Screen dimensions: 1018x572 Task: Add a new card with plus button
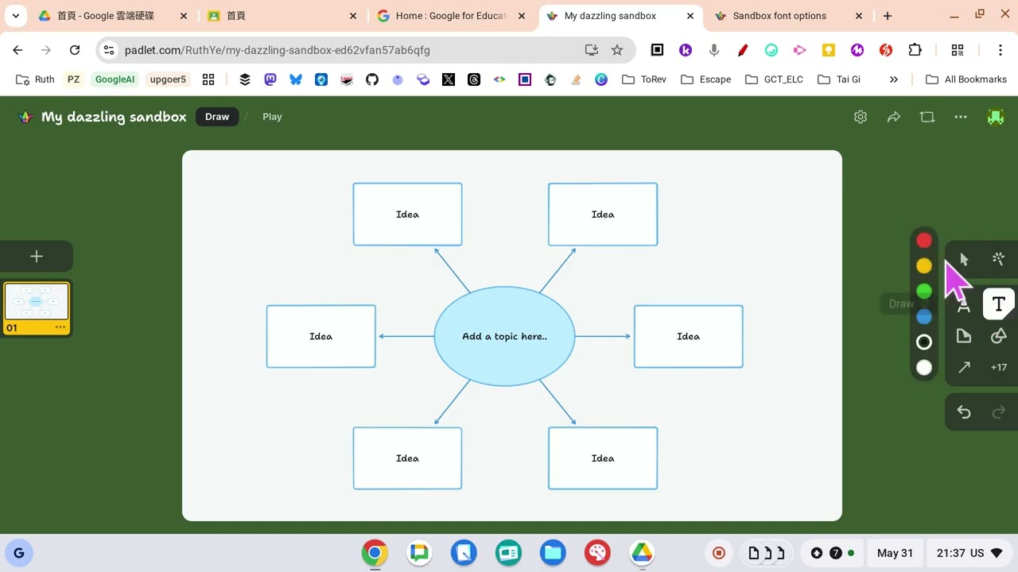coord(37,257)
